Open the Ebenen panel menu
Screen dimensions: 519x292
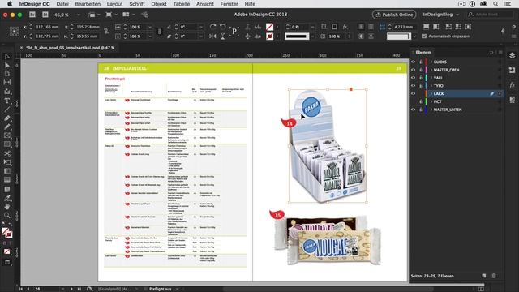point(500,52)
